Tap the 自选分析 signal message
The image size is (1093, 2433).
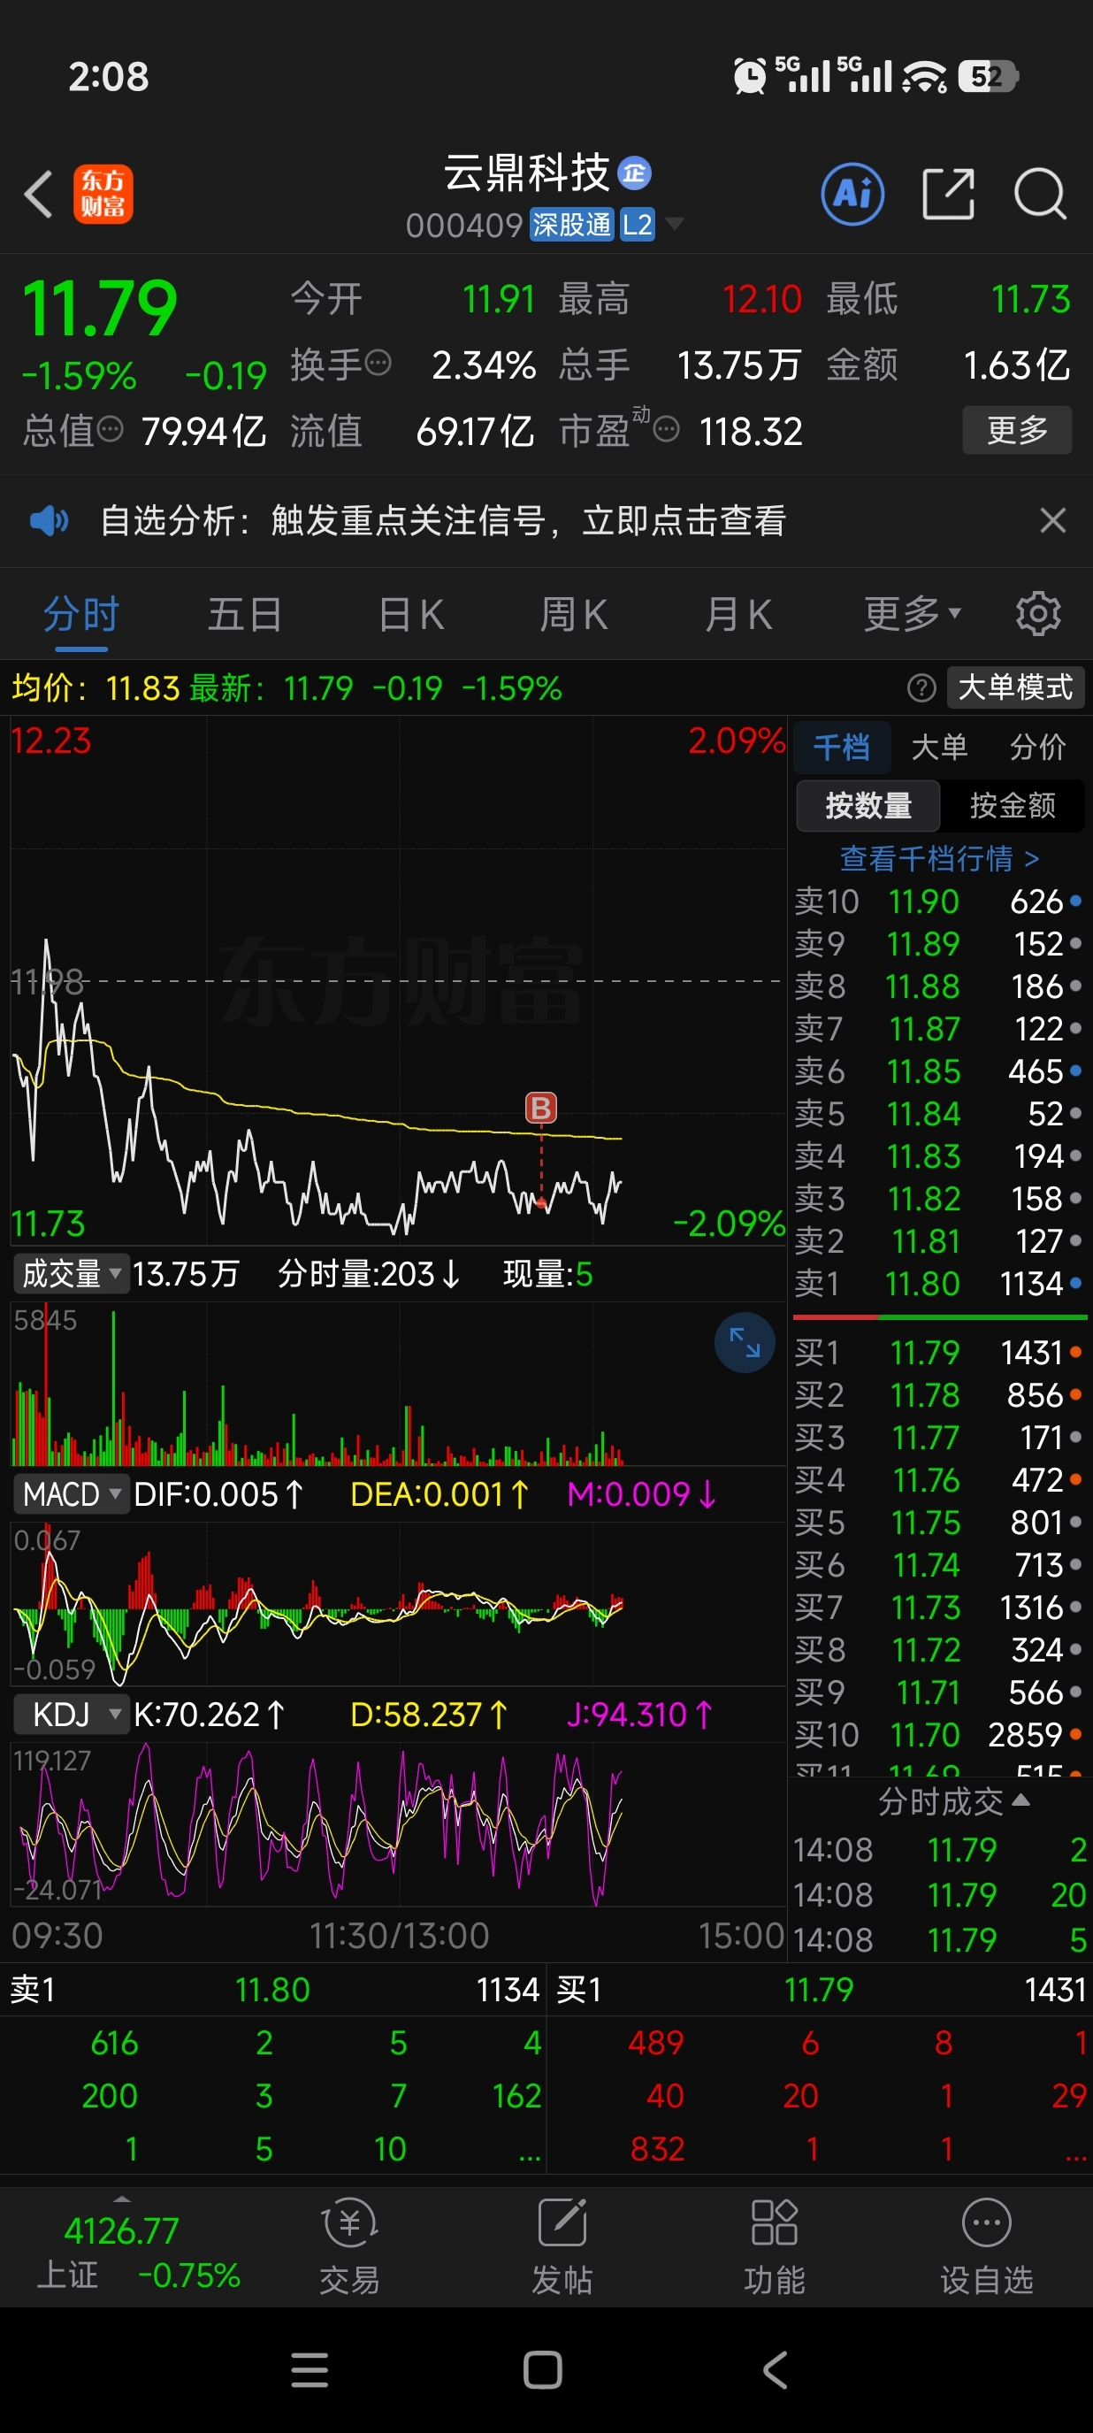[444, 520]
